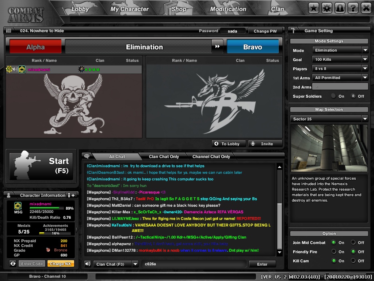Switch to Clan Chat Only tab
Image resolution: width=374 pixels, height=281 pixels.
[x=164, y=157]
